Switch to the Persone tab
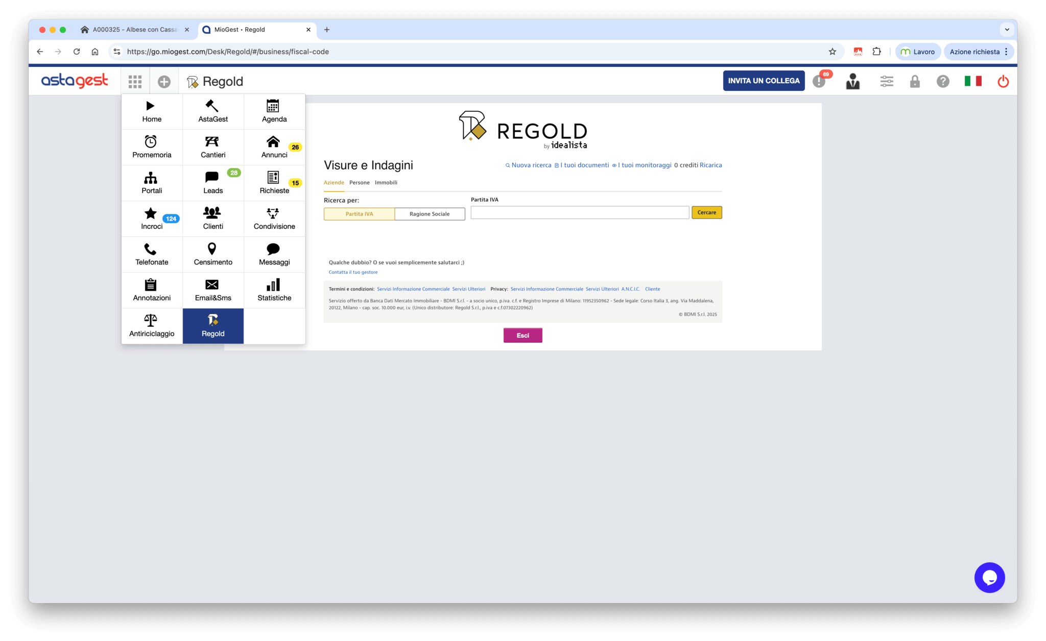Viewport: 1046px width, 641px height. [x=360, y=182]
